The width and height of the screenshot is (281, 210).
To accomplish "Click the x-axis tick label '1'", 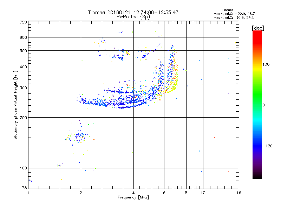I will tap(28, 193).
